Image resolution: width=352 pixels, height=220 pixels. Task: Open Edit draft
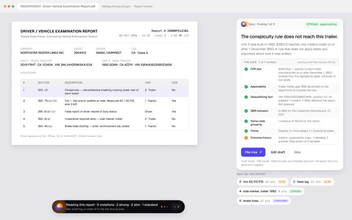(278, 152)
